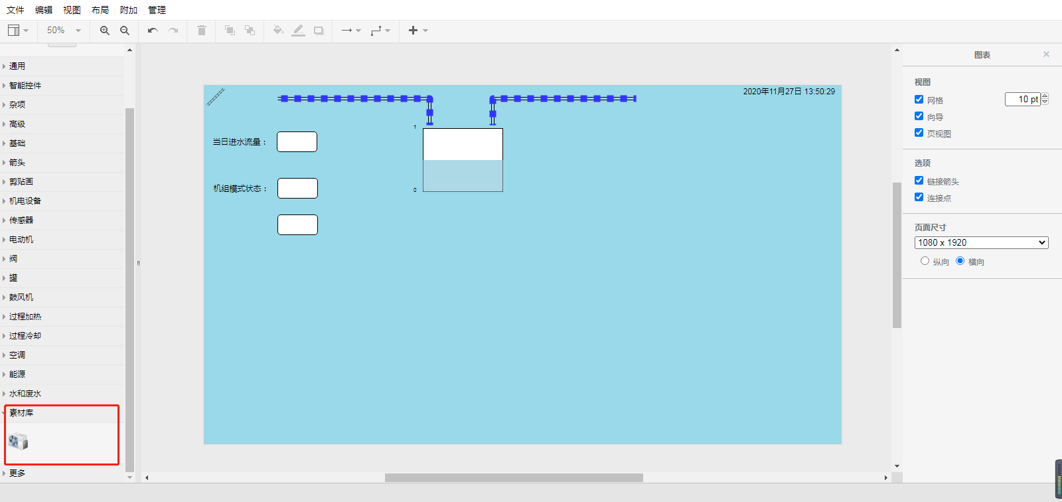
Task: Expand the 更多 section in sidebar
Action: tap(62, 473)
